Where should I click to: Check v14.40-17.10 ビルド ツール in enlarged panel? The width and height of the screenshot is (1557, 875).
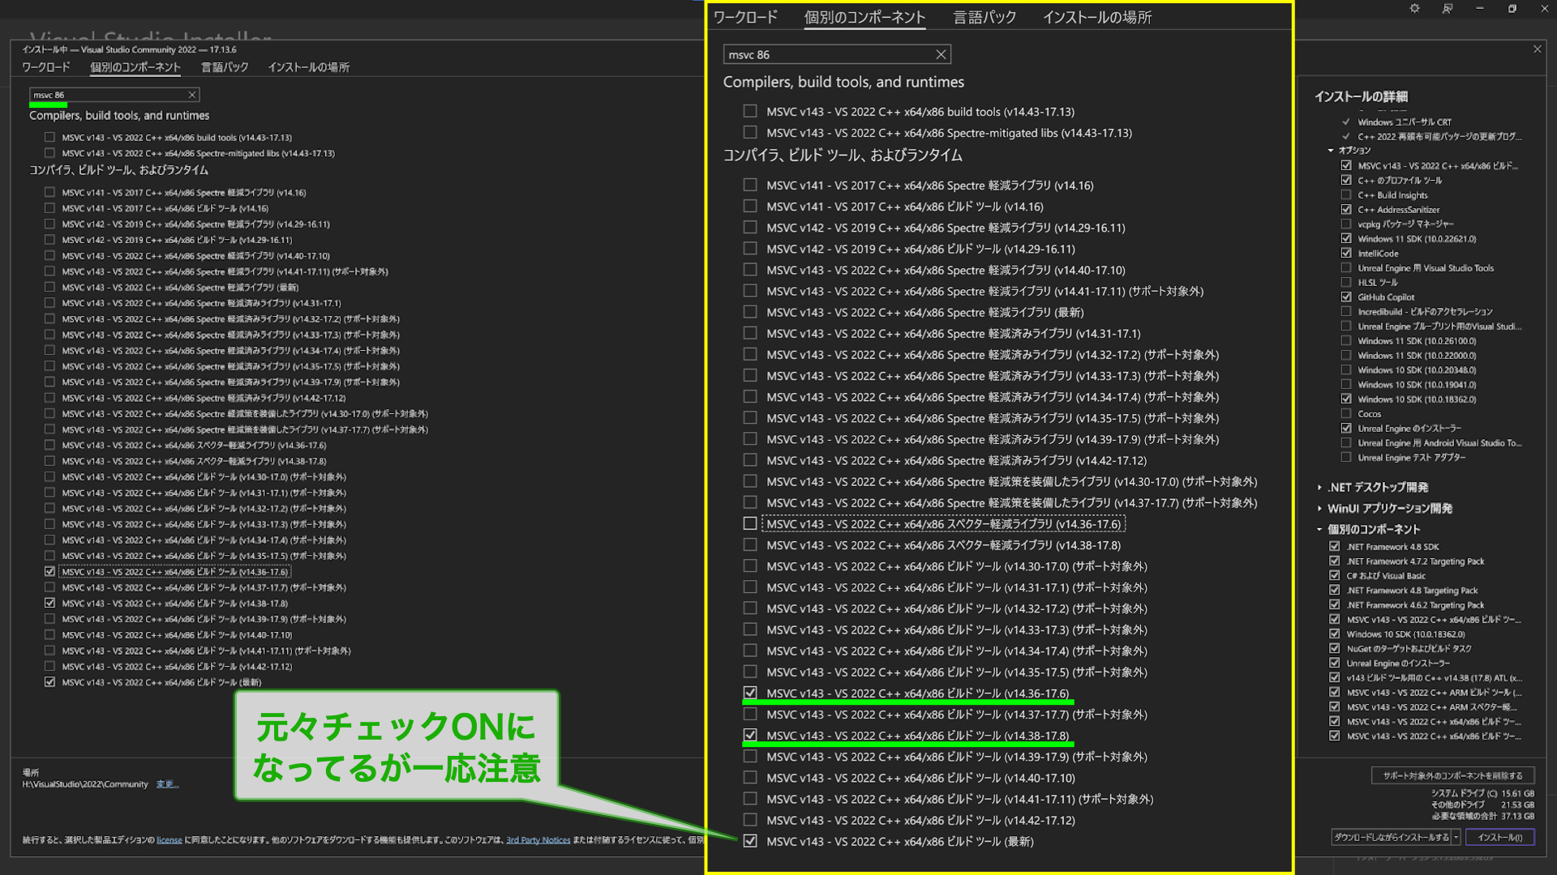(x=750, y=777)
